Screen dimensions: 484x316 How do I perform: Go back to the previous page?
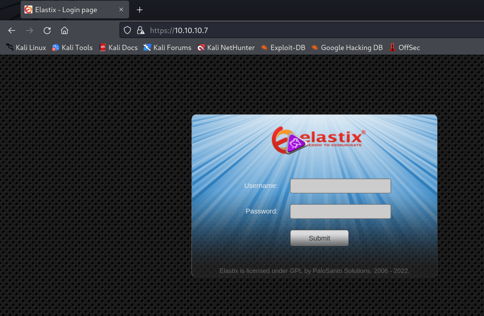pyautogui.click(x=12, y=31)
